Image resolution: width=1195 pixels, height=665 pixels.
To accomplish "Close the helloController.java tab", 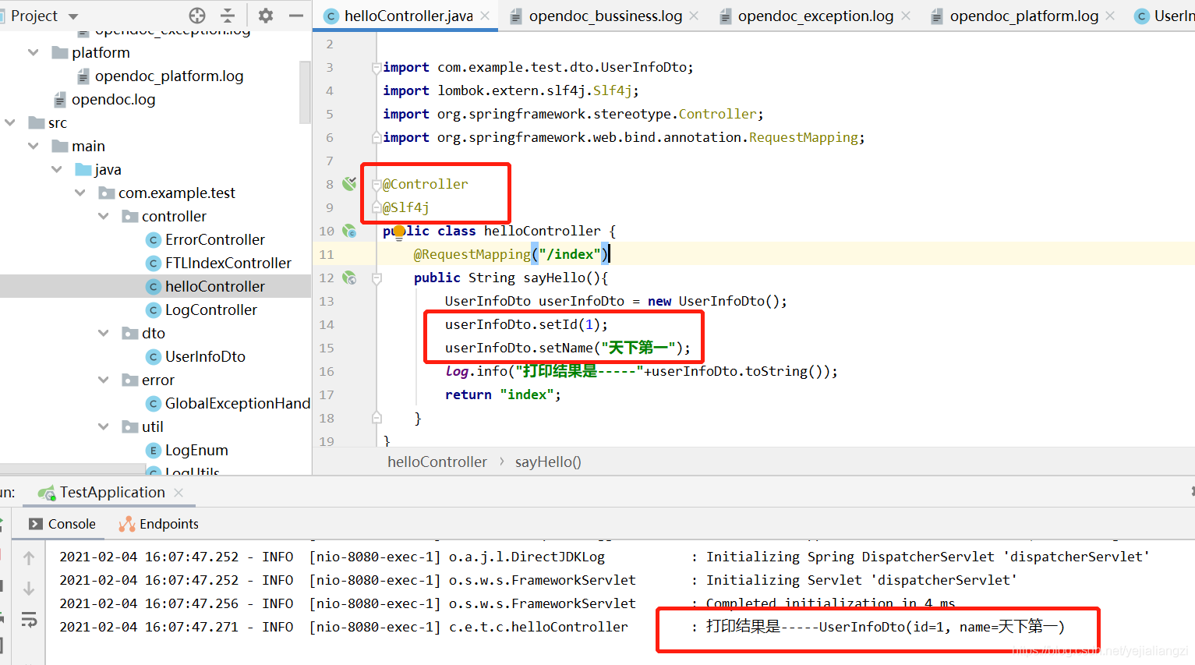I will [485, 16].
